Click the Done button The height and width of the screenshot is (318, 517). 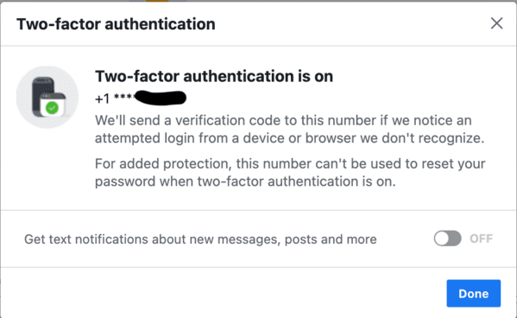pos(474,293)
